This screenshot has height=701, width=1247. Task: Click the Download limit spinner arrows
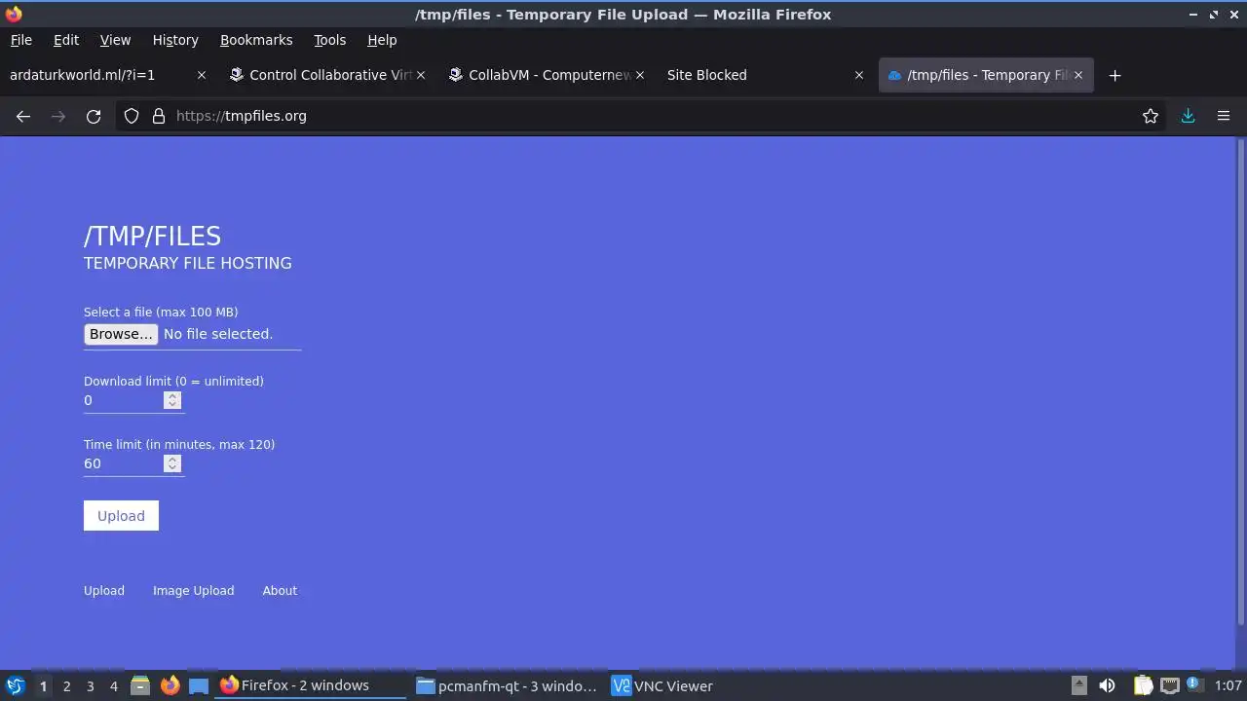click(x=172, y=400)
